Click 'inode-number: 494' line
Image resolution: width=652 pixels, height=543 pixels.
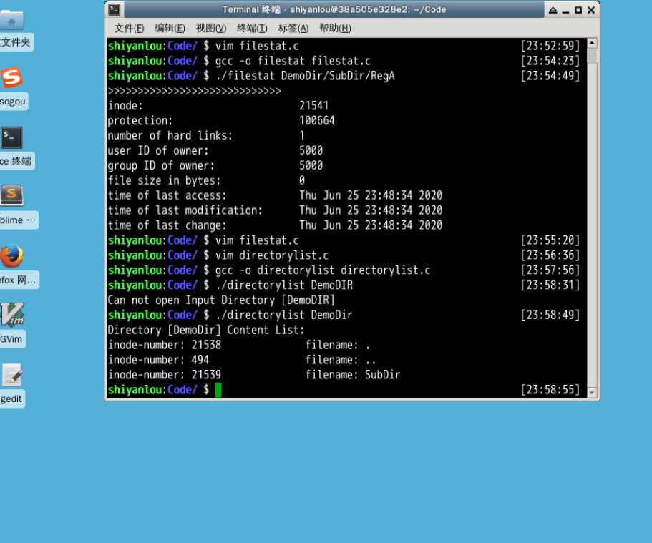[158, 360]
